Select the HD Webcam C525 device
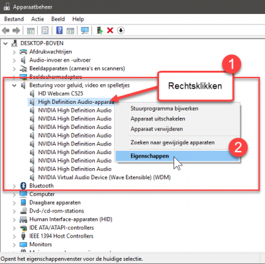Viewport: 265px width, 264px height. click(x=60, y=93)
